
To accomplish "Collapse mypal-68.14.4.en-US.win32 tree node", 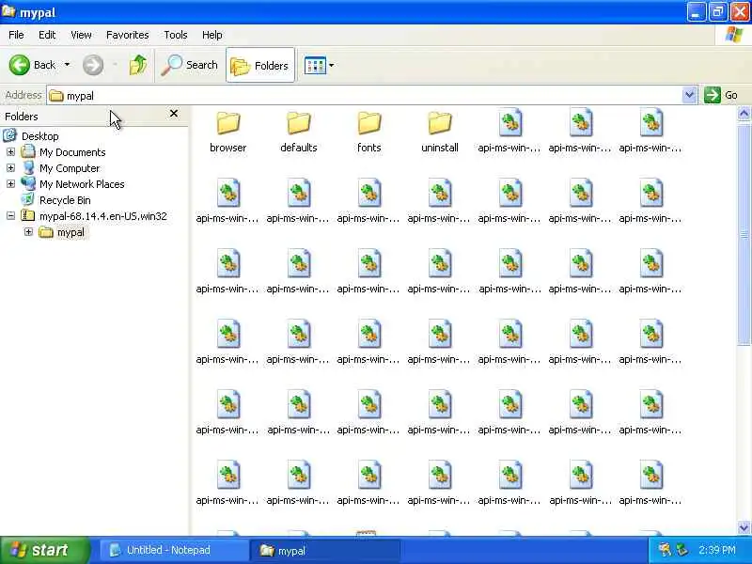I will coord(10,216).
